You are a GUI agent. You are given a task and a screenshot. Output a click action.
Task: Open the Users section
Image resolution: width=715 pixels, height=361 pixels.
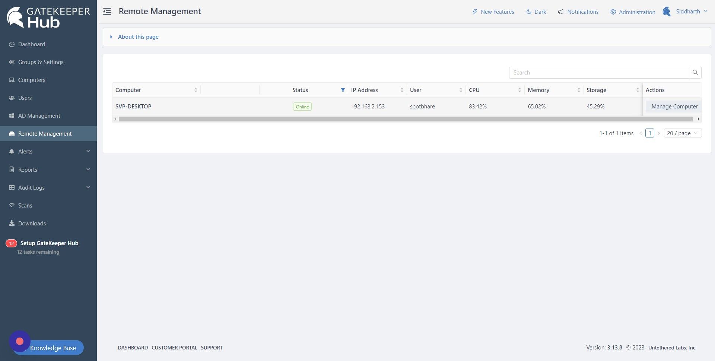coord(25,98)
